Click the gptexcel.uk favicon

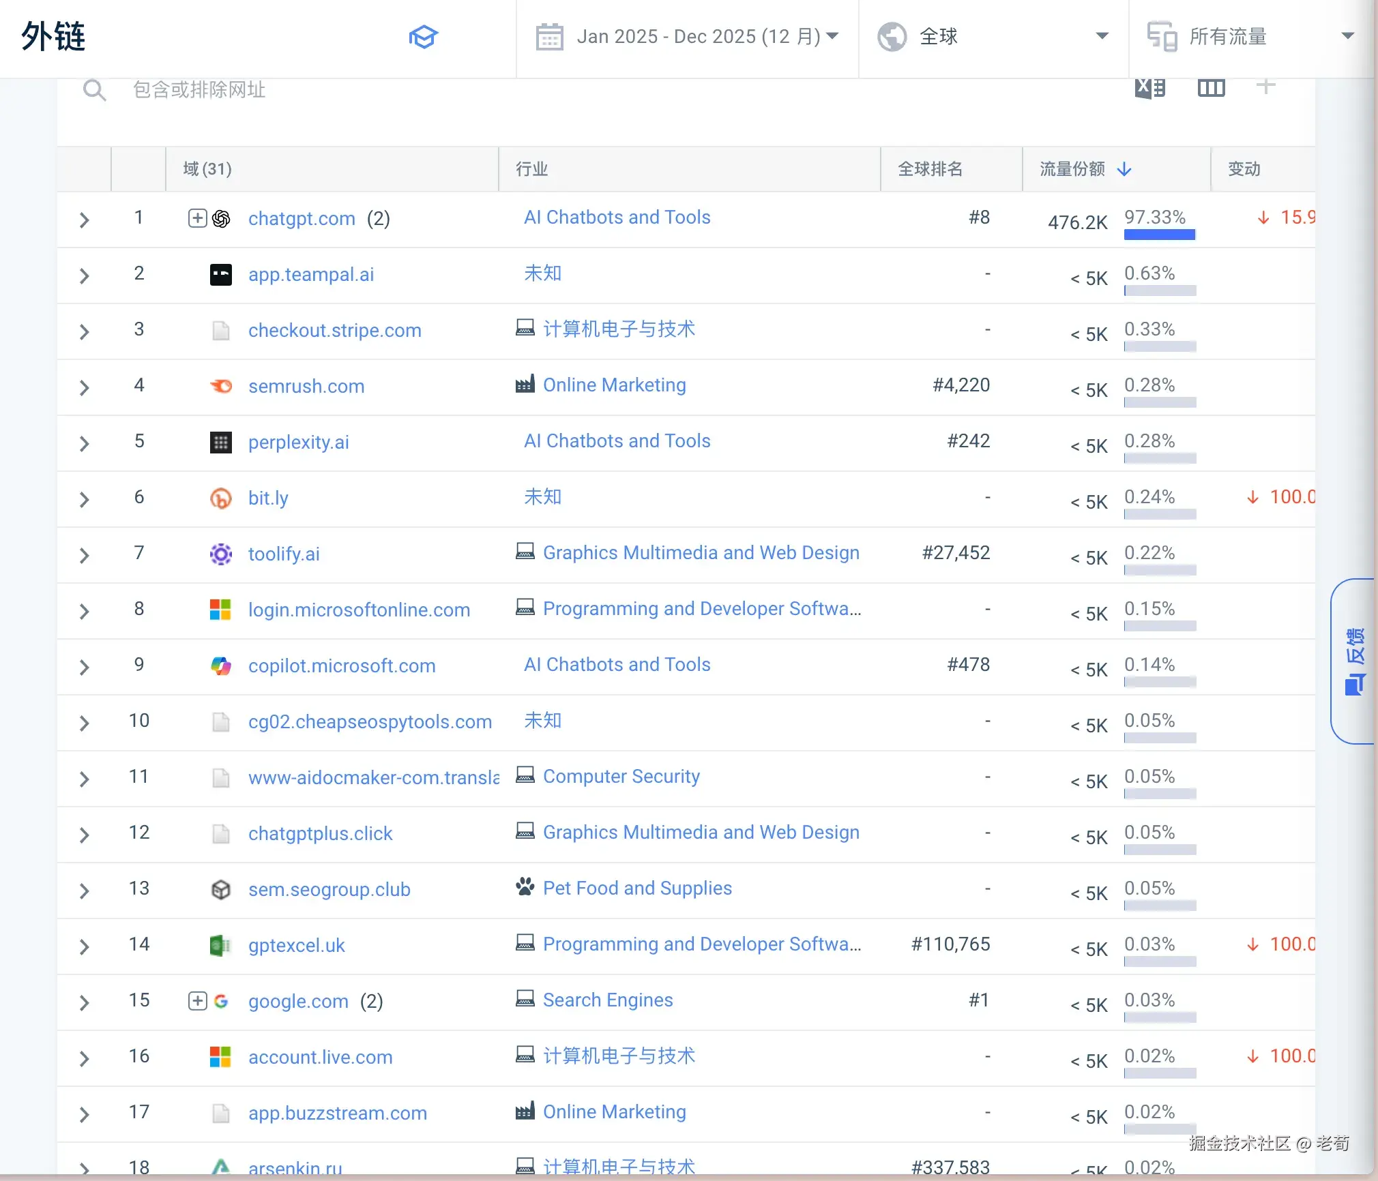(221, 946)
